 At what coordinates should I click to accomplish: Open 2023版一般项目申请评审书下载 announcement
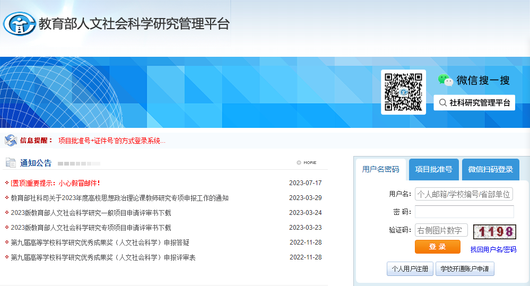pyautogui.click(x=91, y=213)
